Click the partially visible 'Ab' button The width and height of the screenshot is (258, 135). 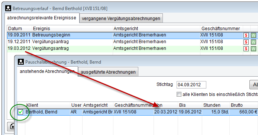[254, 85]
